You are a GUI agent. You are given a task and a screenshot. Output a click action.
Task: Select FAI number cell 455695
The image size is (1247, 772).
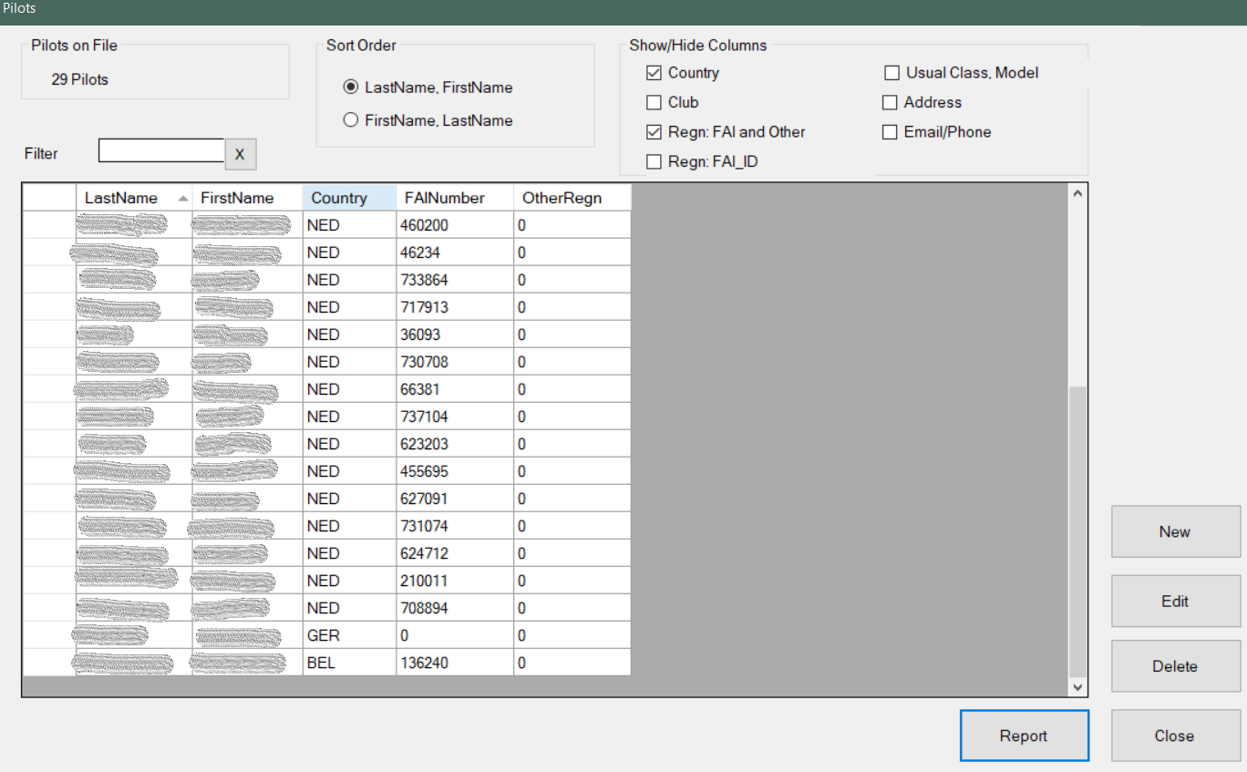coord(455,471)
